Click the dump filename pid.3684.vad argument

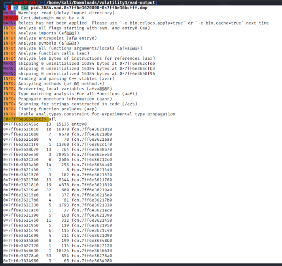pos(89,8)
